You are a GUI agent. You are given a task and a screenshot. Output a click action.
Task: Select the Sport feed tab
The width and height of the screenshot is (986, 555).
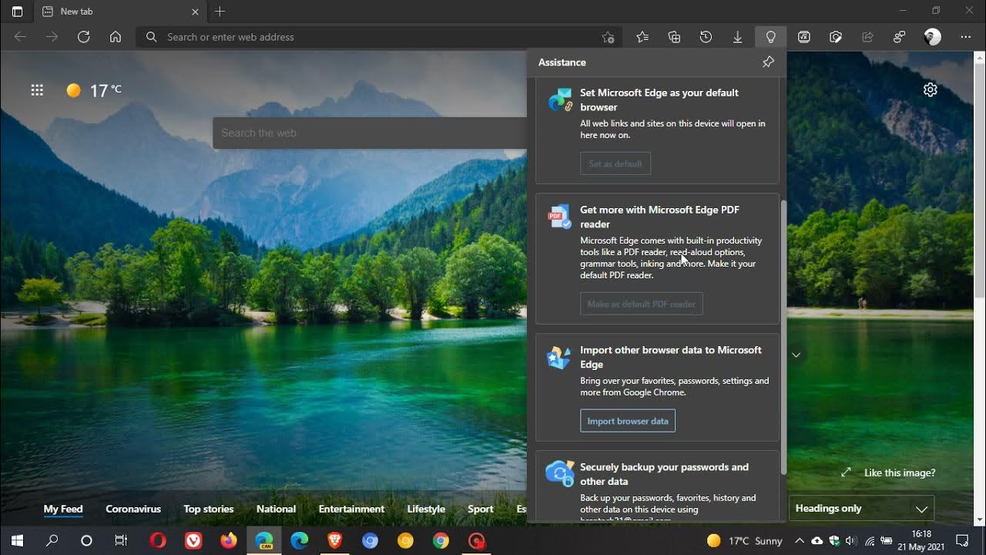tap(481, 509)
